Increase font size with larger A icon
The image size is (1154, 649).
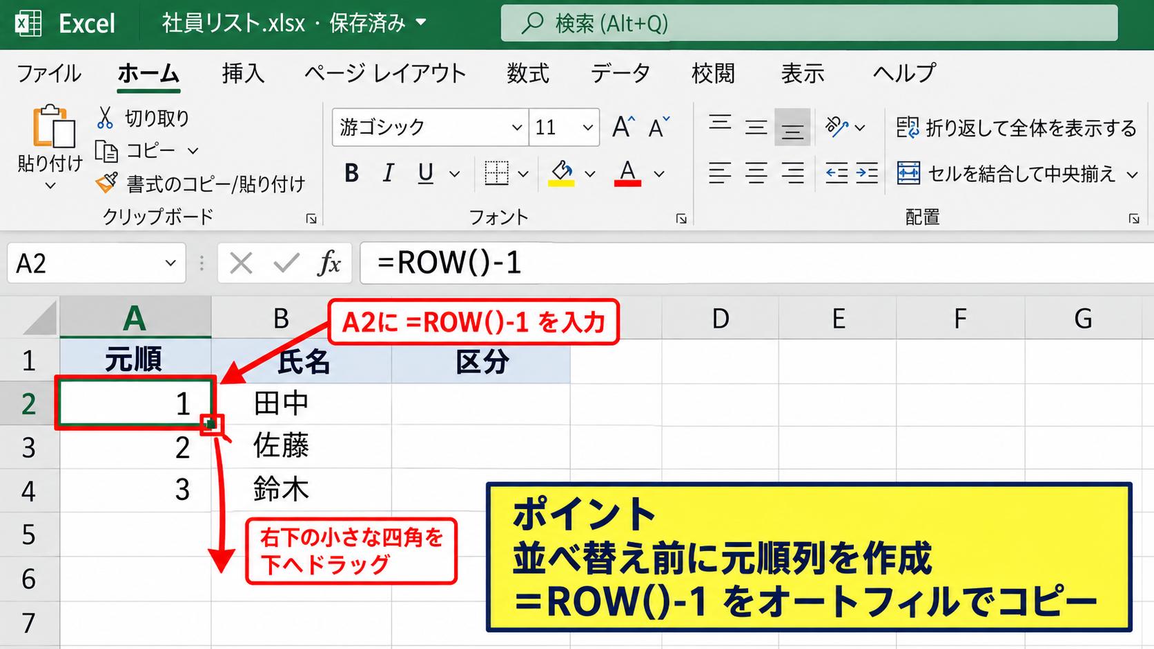[x=624, y=127]
